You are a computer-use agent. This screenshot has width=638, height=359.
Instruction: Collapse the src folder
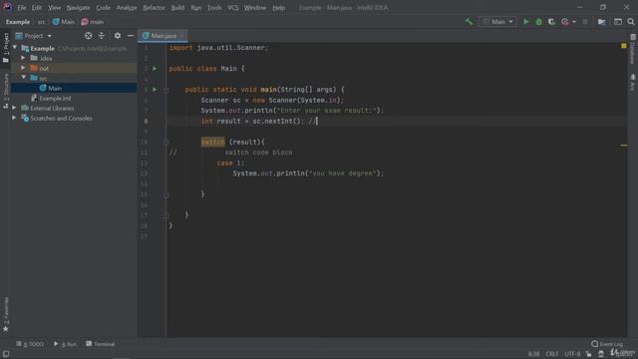23,78
